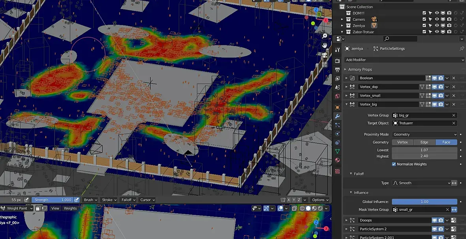Expand the Camers collection in outliner
The height and width of the screenshot is (239, 466).
point(342,19)
